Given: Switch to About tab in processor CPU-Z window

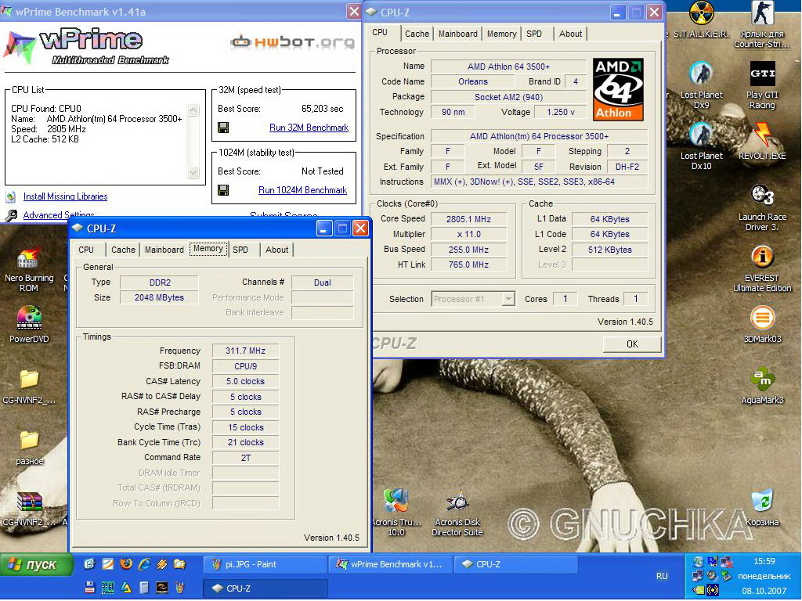Looking at the screenshot, I should (570, 34).
